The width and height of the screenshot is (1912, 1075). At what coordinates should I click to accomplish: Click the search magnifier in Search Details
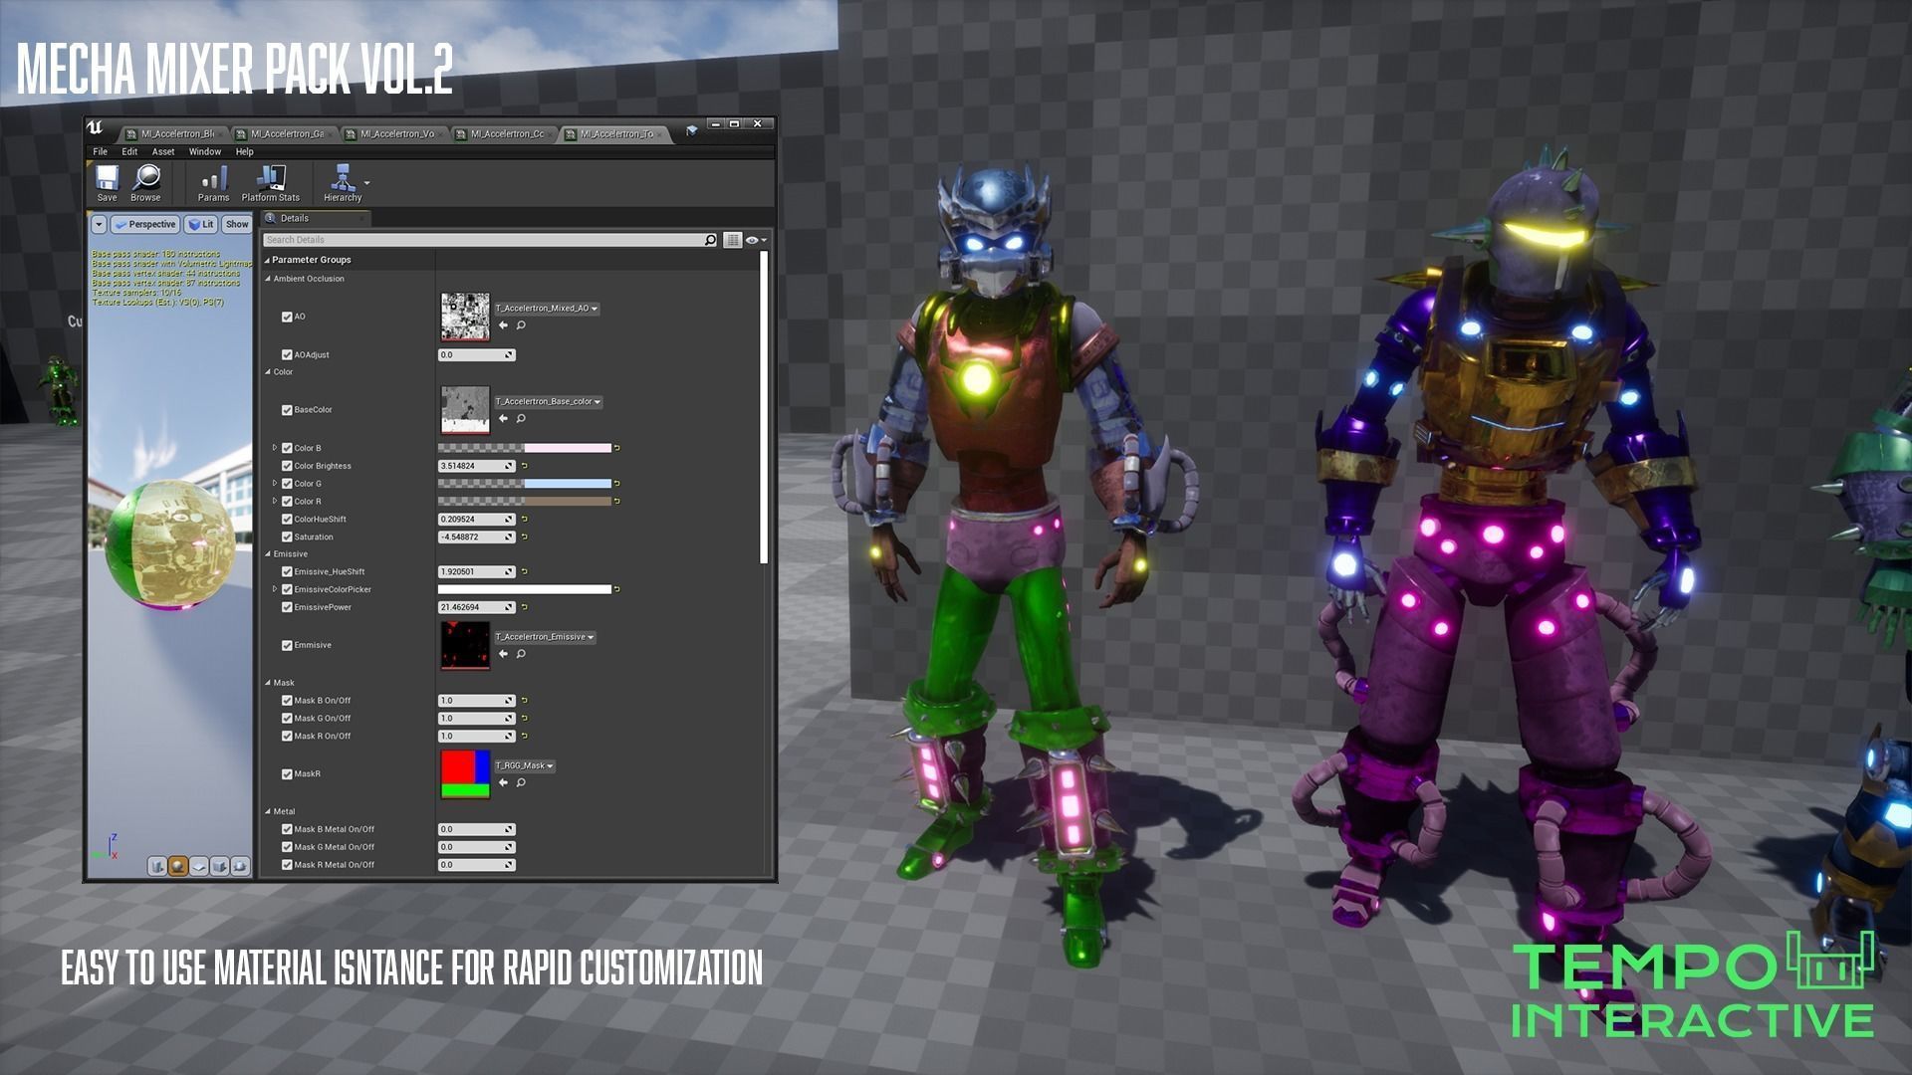click(710, 240)
